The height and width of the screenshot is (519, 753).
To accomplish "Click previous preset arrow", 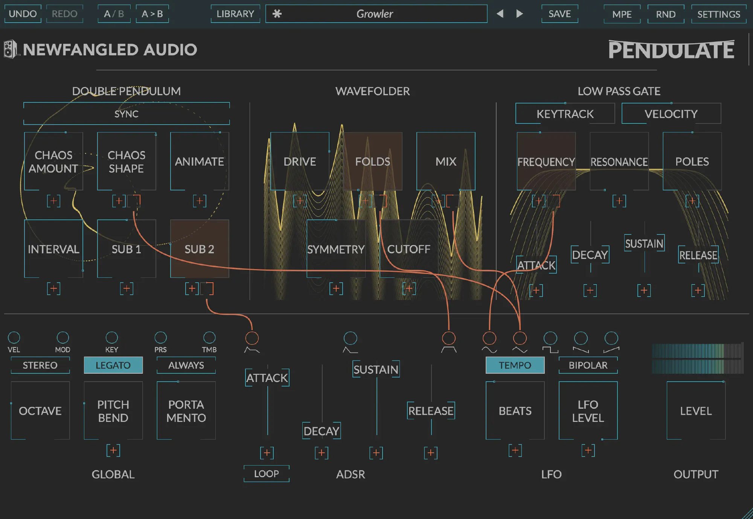I will (500, 14).
